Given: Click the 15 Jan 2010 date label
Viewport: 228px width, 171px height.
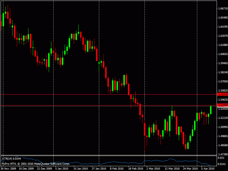Looking at the screenshot, I should 81,169.
